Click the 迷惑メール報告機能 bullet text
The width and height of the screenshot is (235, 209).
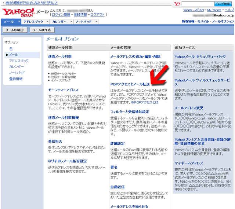pyautogui.click(x=64, y=77)
